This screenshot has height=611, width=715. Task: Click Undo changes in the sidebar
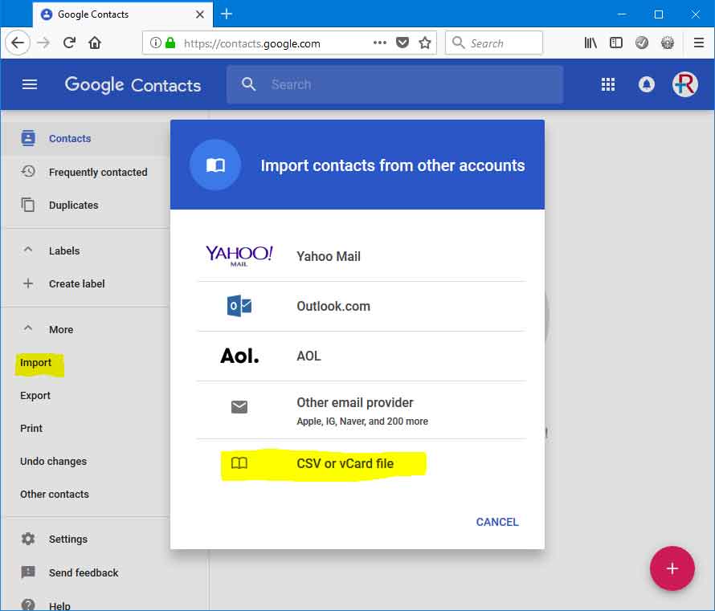(53, 461)
